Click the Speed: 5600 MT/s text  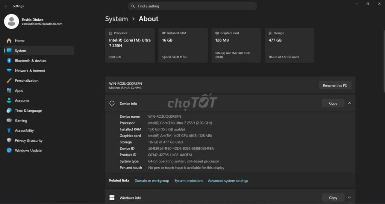174,57
